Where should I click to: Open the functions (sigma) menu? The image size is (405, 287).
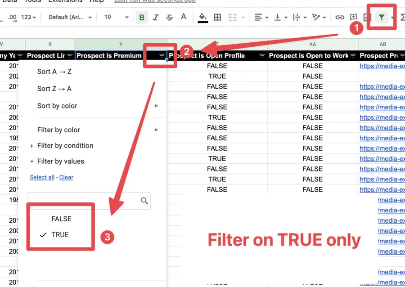(401, 17)
